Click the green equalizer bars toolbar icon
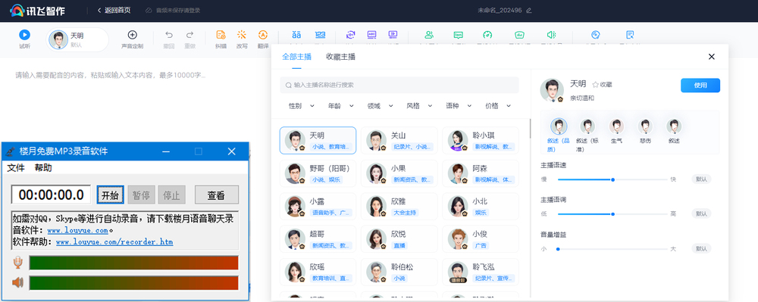758x302 pixels. pos(520,35)
